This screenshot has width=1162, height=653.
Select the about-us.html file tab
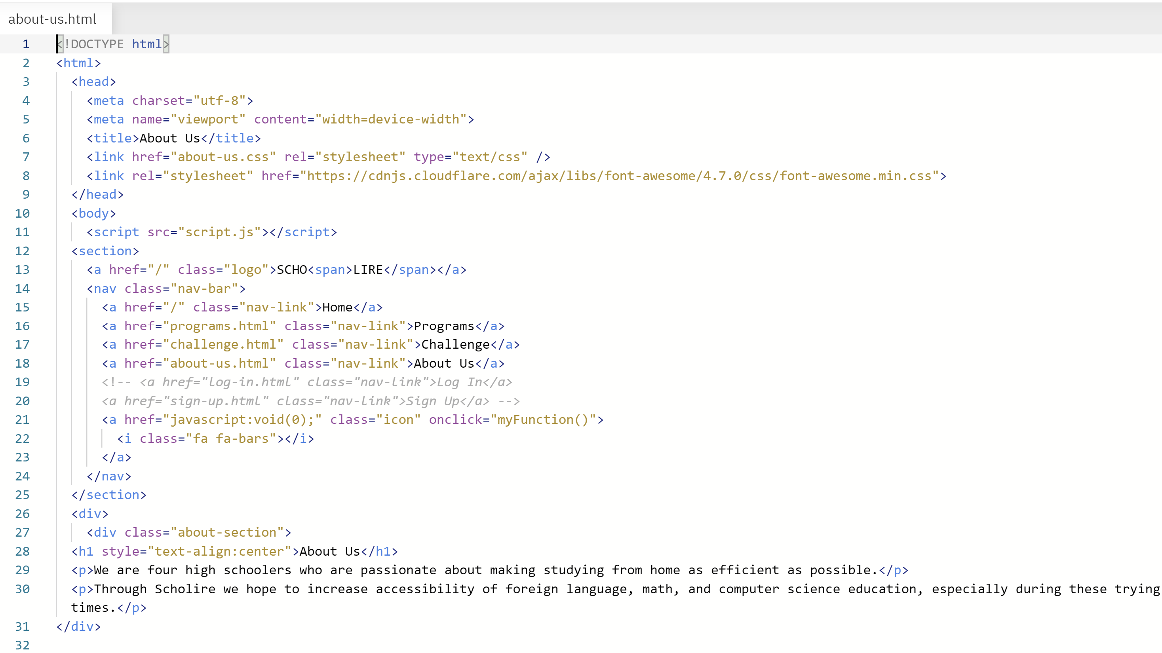[52, 19]
